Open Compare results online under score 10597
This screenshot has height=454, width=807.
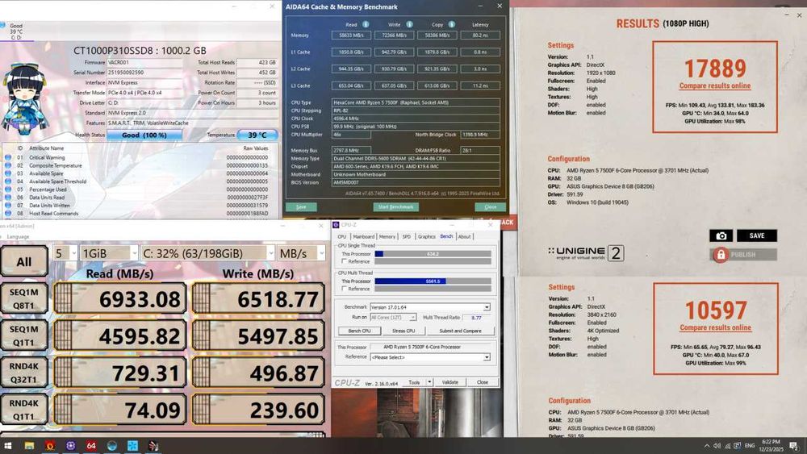[715, 327]
